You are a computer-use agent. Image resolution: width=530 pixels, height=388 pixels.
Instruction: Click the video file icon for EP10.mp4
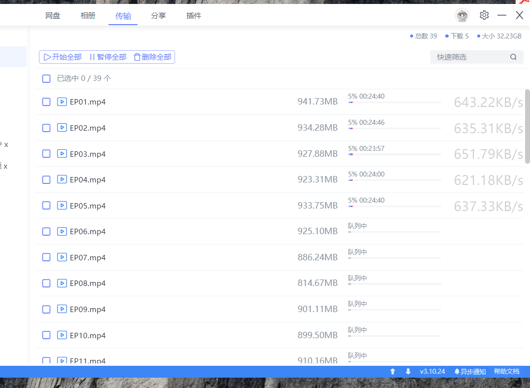(x=62, y=335)
